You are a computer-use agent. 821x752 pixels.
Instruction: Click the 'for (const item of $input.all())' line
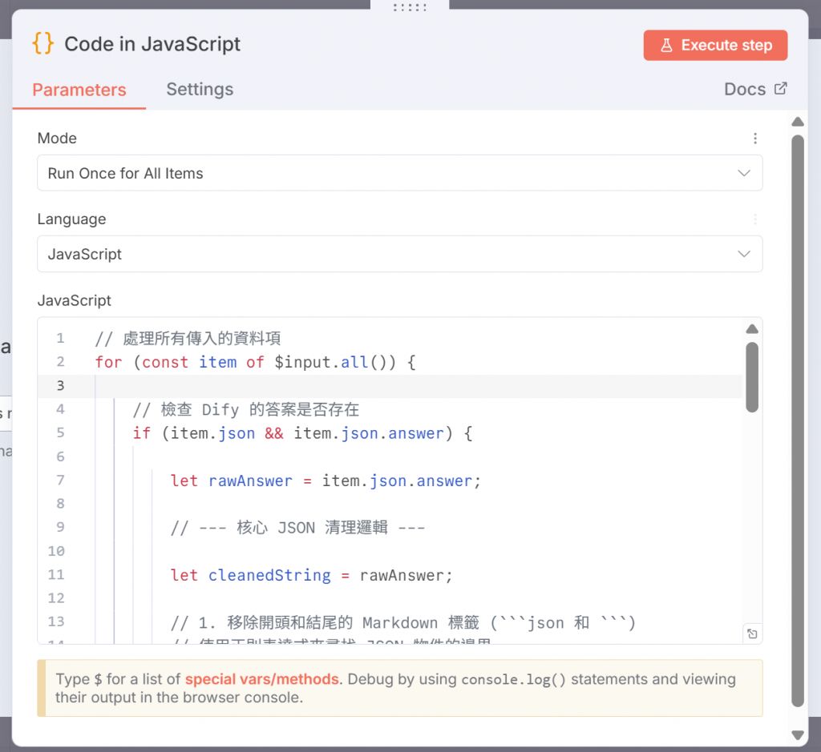coord(255,362)
